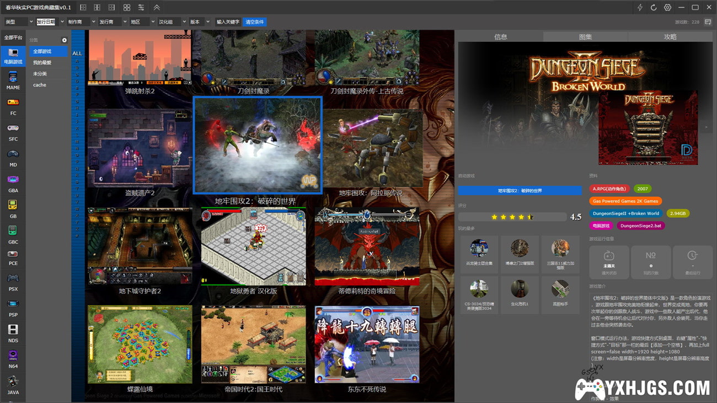Image resolution: width=717 pixels, height=403 pixels.
Task: Select the N64 console icon
Action: click(13, 357)
